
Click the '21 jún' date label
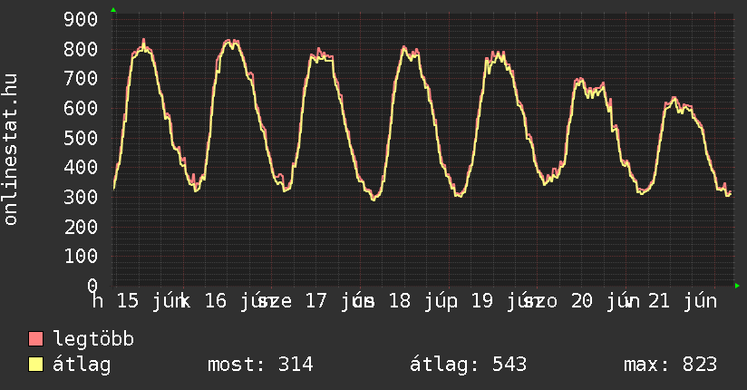[x=683, y=301]
